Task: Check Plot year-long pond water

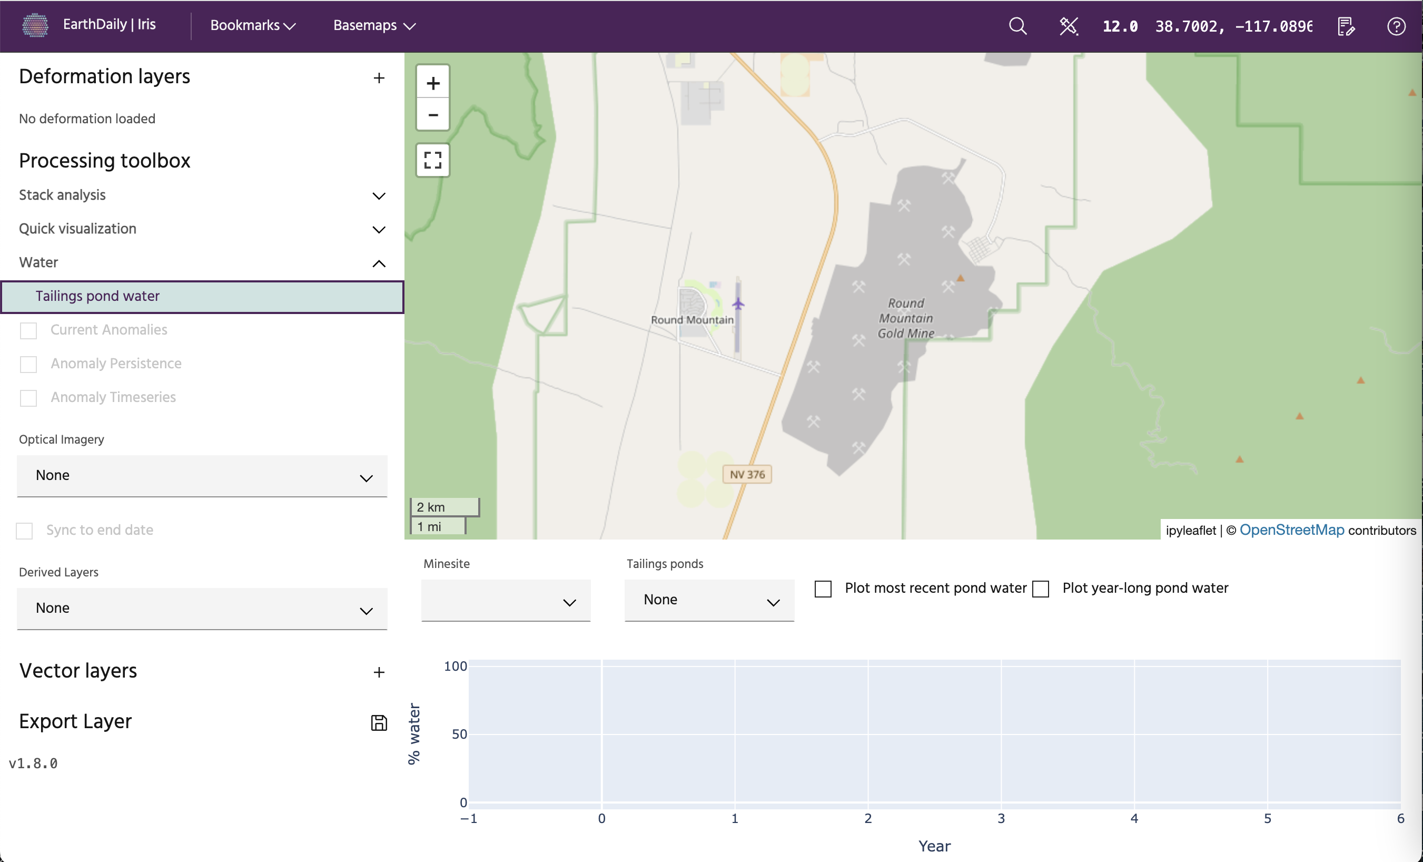Action: pyautogui.click(x=1041, y=589)
